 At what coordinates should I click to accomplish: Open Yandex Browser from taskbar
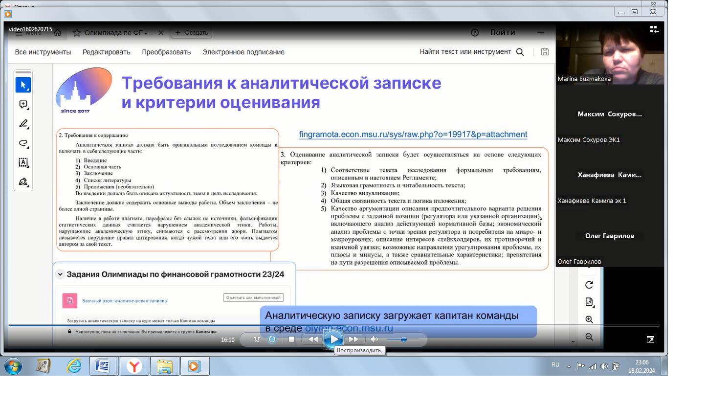click(x=134, y=366)
